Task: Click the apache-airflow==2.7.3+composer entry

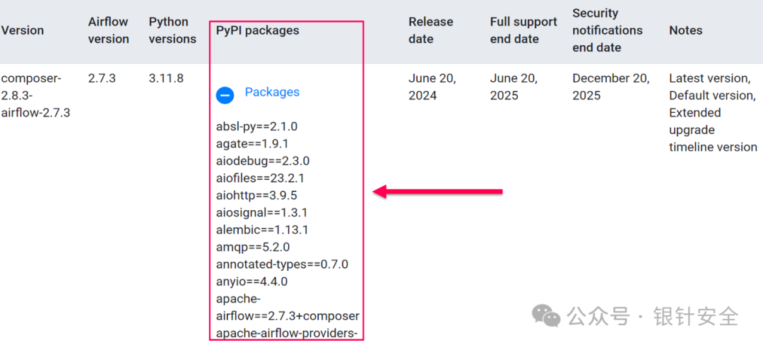Action: pyautogui.click(x=288, y=307)
